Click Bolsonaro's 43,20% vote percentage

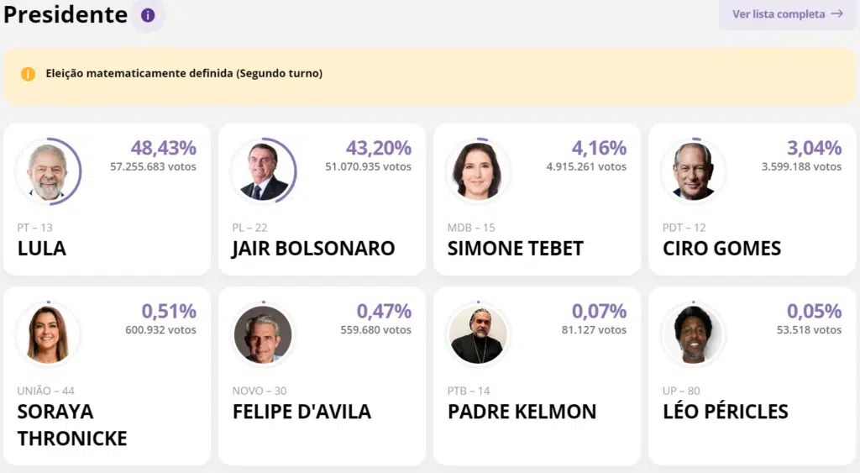(x=378, y=149)
